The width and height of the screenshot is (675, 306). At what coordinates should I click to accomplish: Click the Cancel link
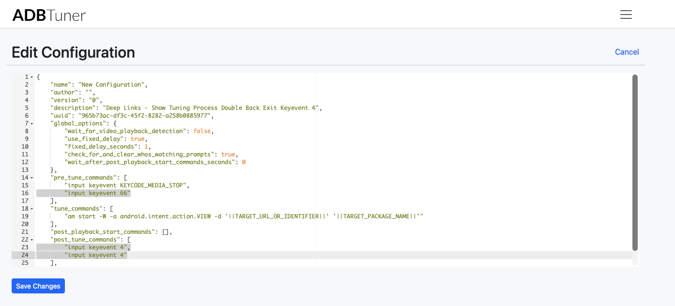pos(627,52)
